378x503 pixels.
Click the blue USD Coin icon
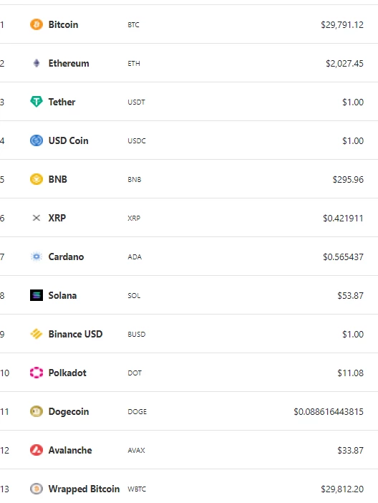pyautogui.click(x=37, y=140)
